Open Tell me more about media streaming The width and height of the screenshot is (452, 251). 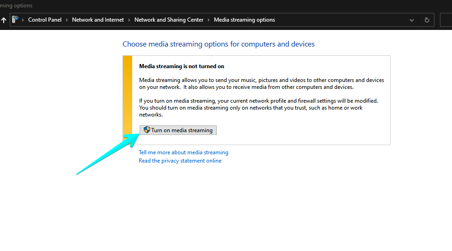(183, 152)
